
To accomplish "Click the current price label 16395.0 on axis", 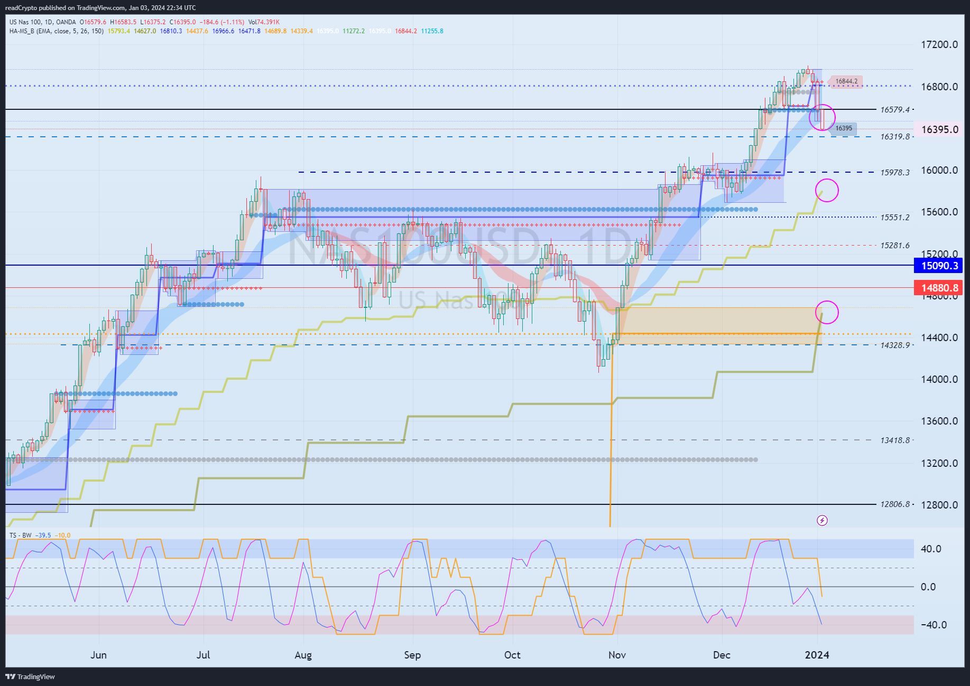I will coord(939,129).
